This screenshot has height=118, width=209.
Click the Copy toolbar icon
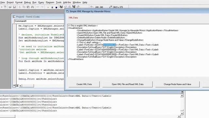click(24, 7)
